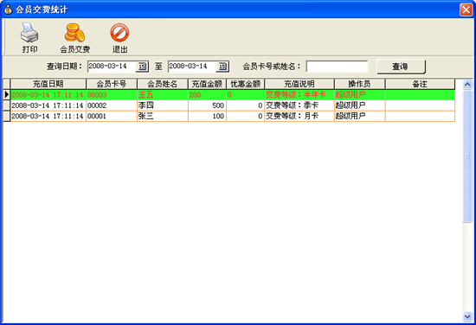Select row header of 李四 row
The height and width of the screenshot is (325, 476).
(6, 105)
